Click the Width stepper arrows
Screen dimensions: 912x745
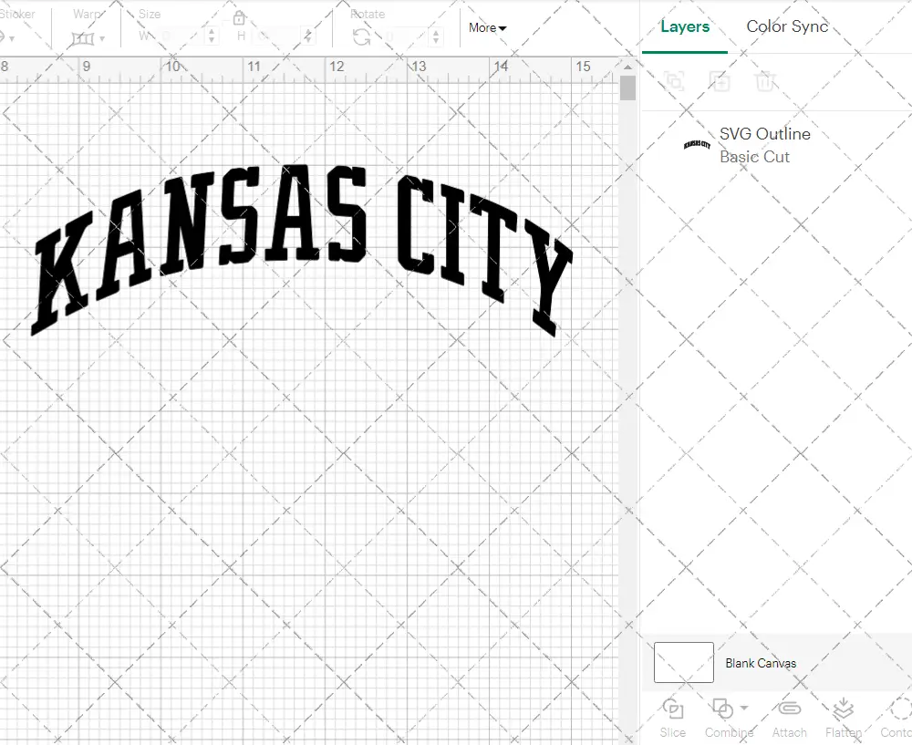click(212, 36)
